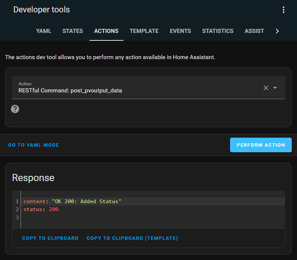Screen dimensions: 297x260
Task: Open the three-dot overflow menu
Action: point(284,10)
